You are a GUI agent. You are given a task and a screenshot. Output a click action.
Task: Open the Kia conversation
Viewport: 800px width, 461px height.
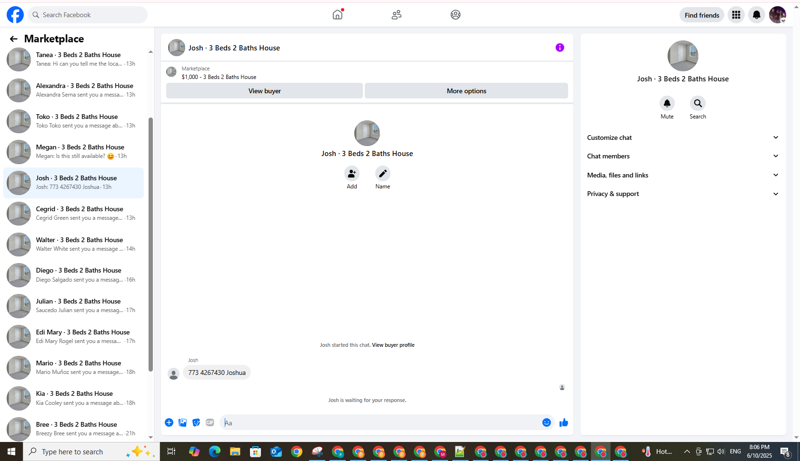click(73, 398)
